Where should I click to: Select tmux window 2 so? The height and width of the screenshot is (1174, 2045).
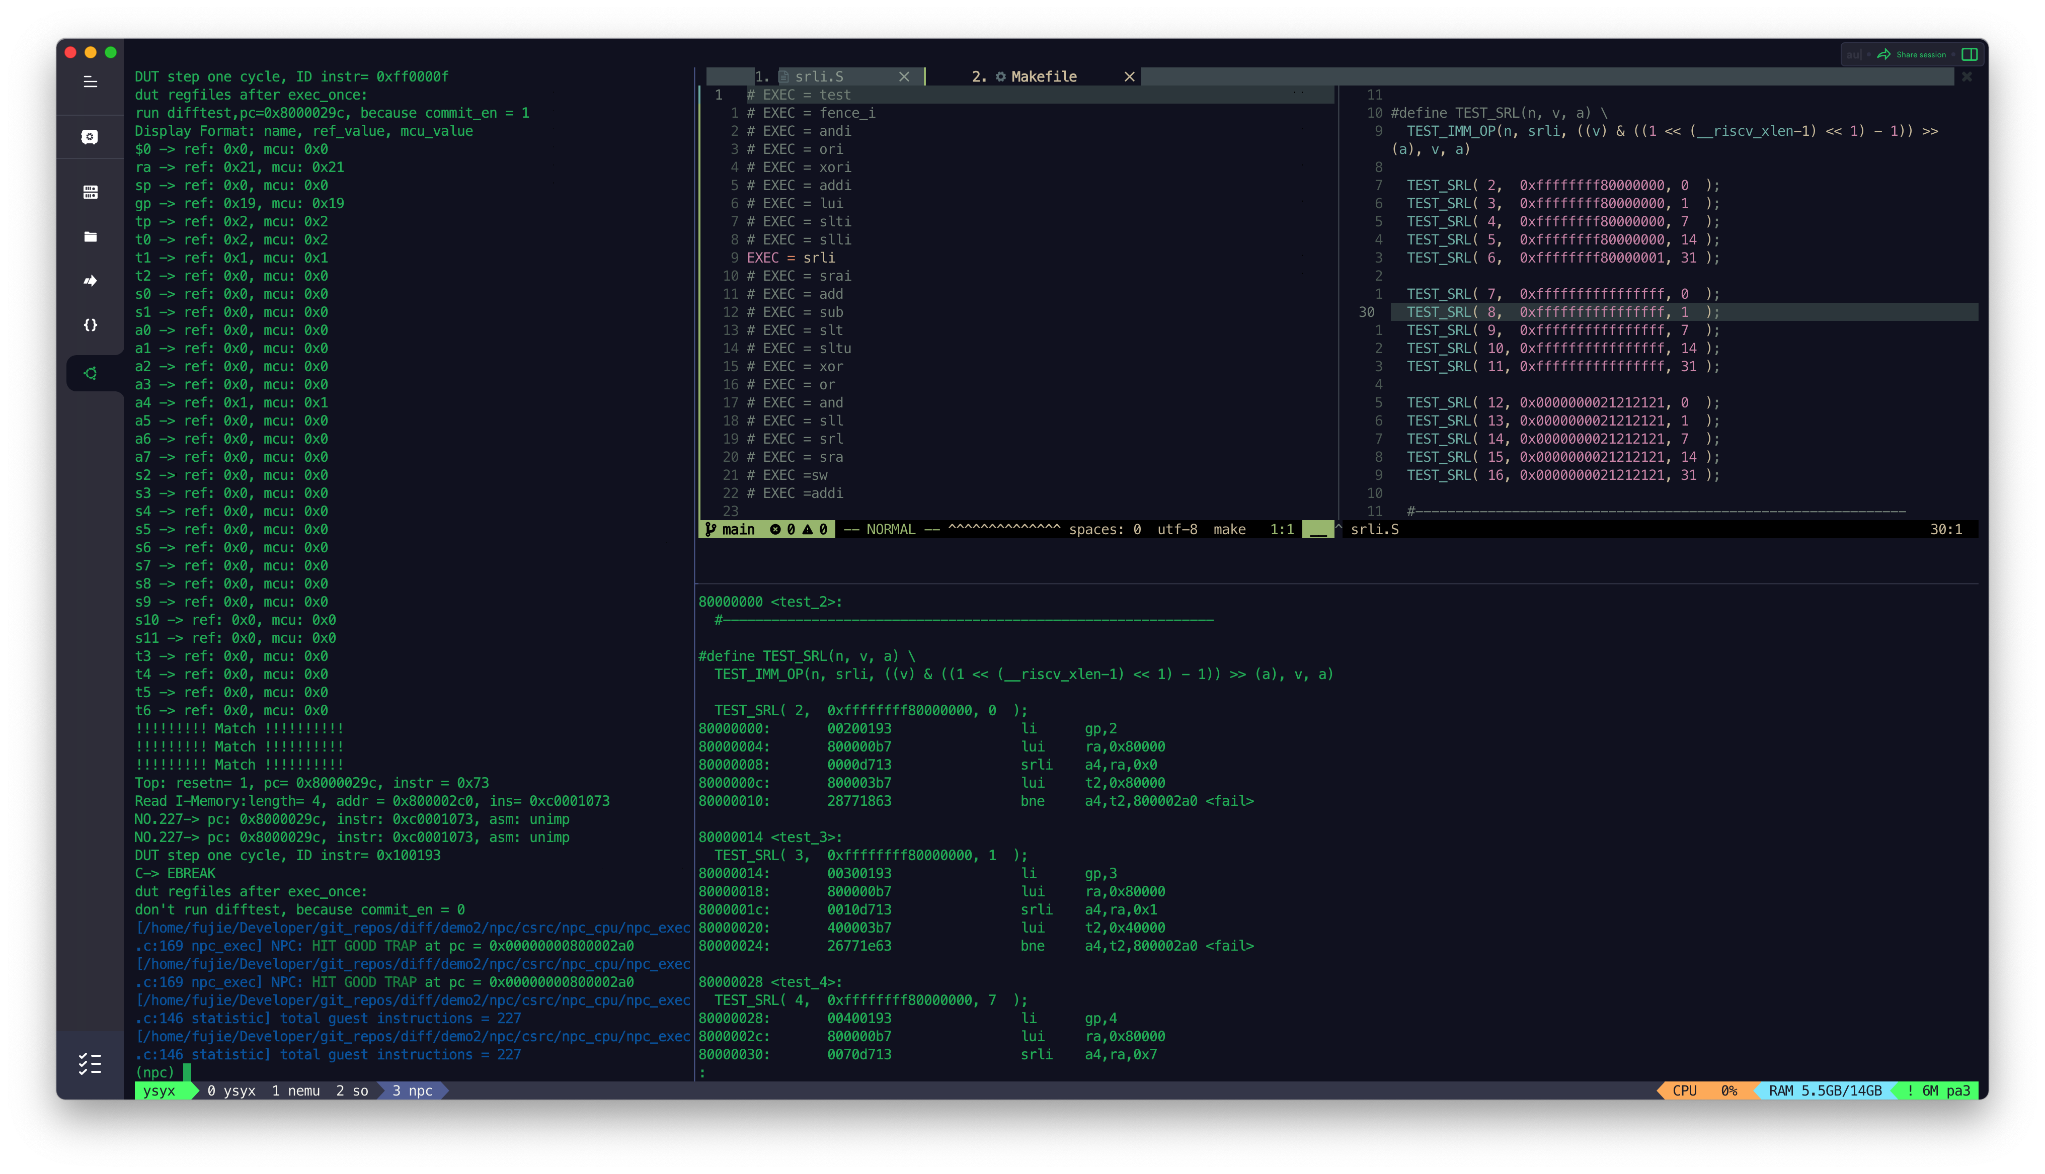[x=352, y=1091]
